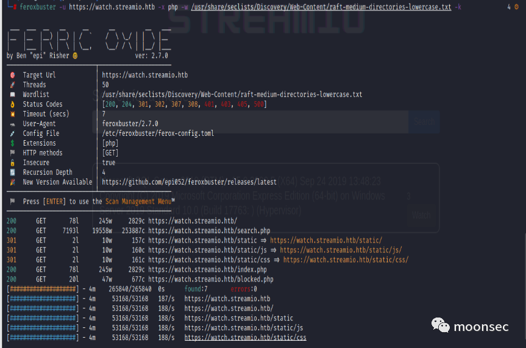Click the "[GET]" HTTP methods value
Image resolution: width=526 pixels, height=348 pixels.
click(110, 153)
